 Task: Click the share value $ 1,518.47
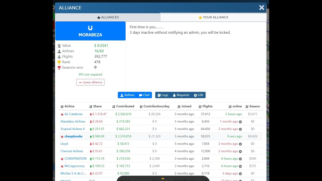pyautogui.click(x=100, y=114)
